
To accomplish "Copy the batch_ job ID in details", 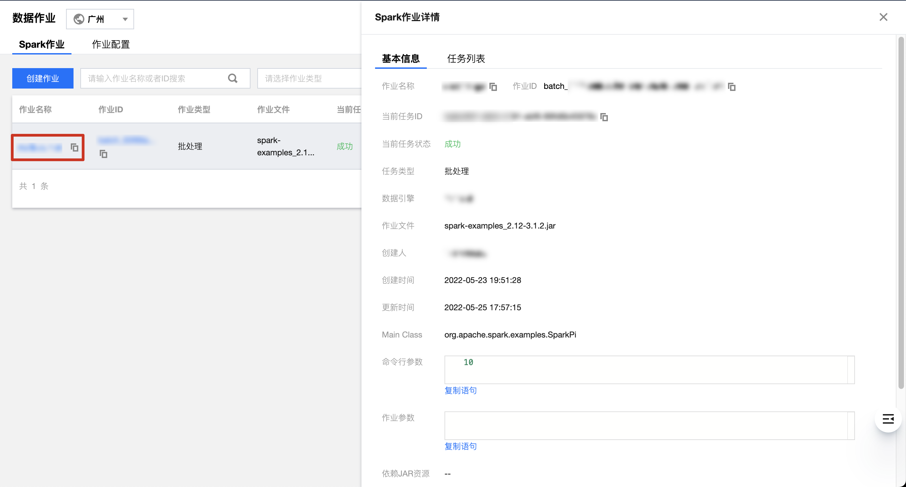I will [x=731, y=87].
